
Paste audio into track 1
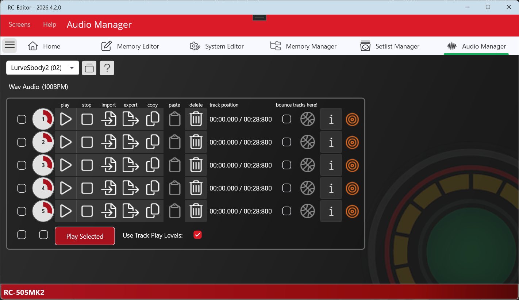tap(174, 119)
